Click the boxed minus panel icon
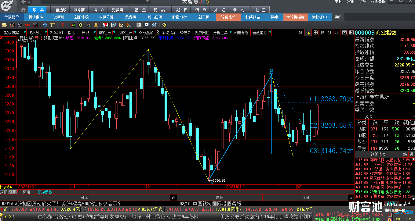This screenshot has width=415, height=221. pyautogui.click(x=344, y=32)
